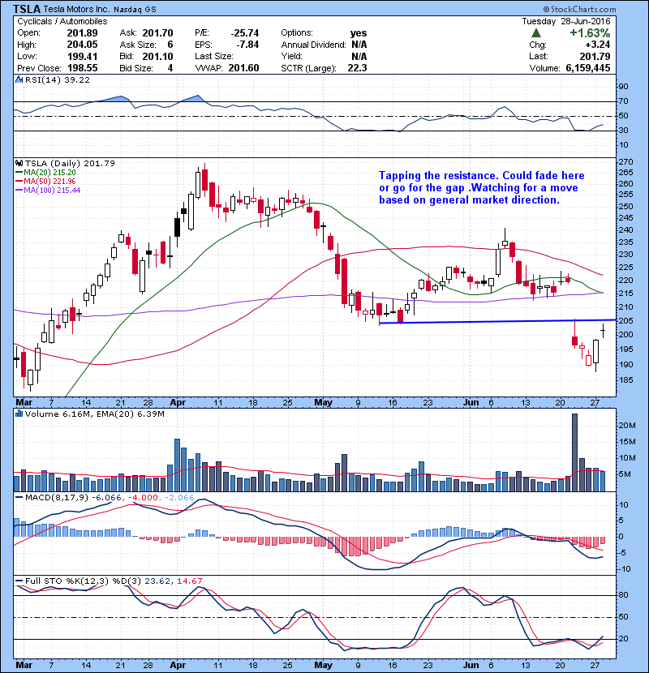Click the +1.63% percent change
This screenshot has width=649, height=673.
coord(590,33)
